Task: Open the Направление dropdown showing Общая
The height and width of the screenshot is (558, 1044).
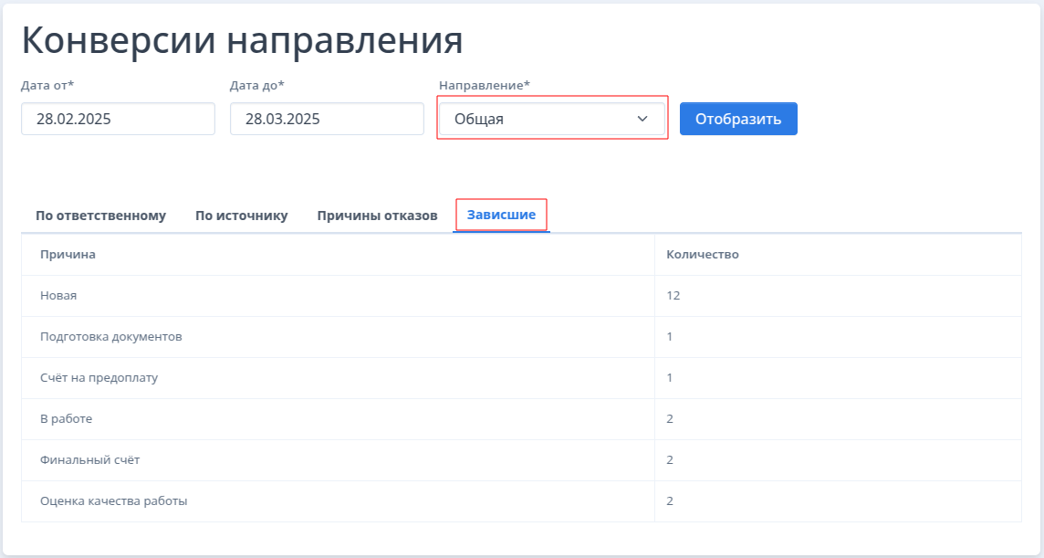Action: (552, 119)
